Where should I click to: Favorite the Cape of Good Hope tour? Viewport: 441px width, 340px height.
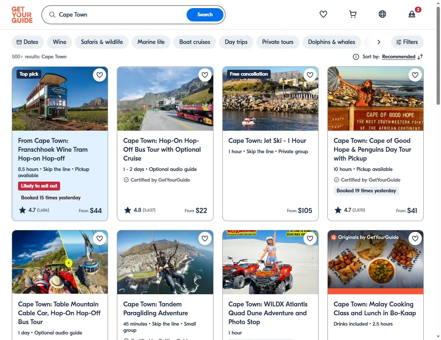pyautogui.click(x=415, y=75)
